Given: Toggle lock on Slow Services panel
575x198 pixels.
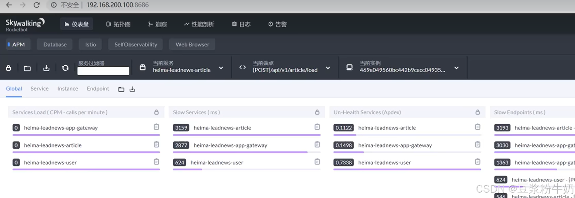Looking at the screenshot, I should coord(317,112).
